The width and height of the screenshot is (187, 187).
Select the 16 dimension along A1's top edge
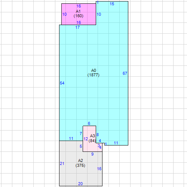(x=79, y=6)
